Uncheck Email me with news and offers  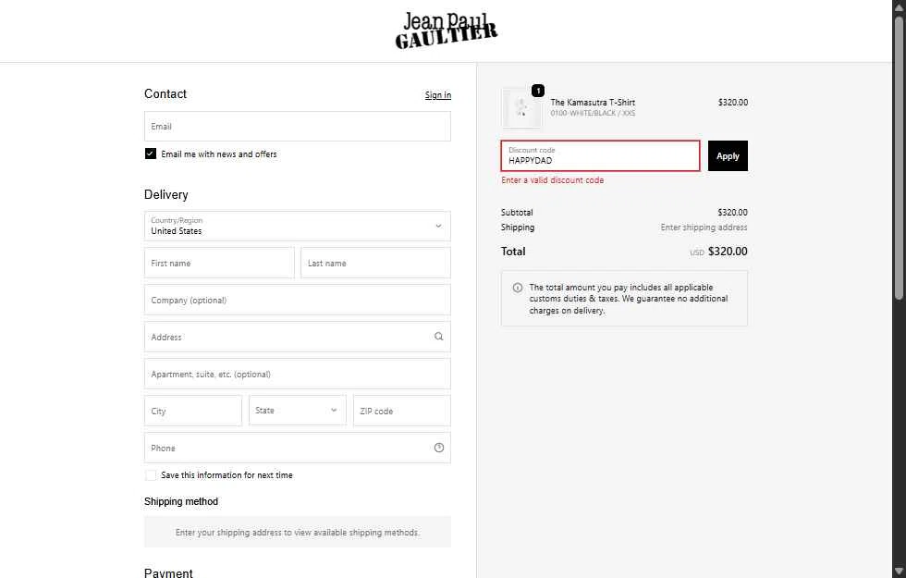[150, 154]
